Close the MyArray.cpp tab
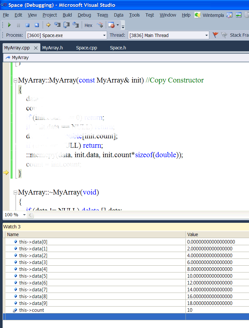The width and height of the screenshot is (249, 328). coord(36,48)
